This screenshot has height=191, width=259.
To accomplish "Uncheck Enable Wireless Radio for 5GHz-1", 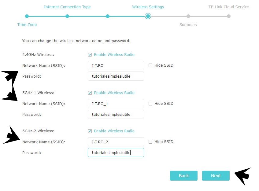I will pos(90,93).
